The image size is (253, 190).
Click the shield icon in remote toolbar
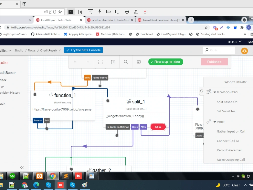click(x=127, y=12)
